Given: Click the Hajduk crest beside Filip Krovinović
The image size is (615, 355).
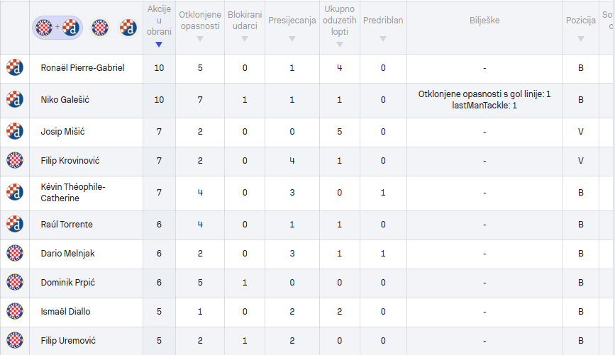Looking at the screenshot, I should point(15,160).
